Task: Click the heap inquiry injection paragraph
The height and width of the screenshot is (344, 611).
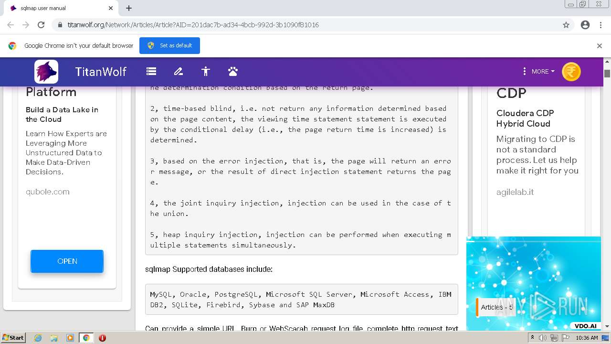Action: click(x=300, y=240)
